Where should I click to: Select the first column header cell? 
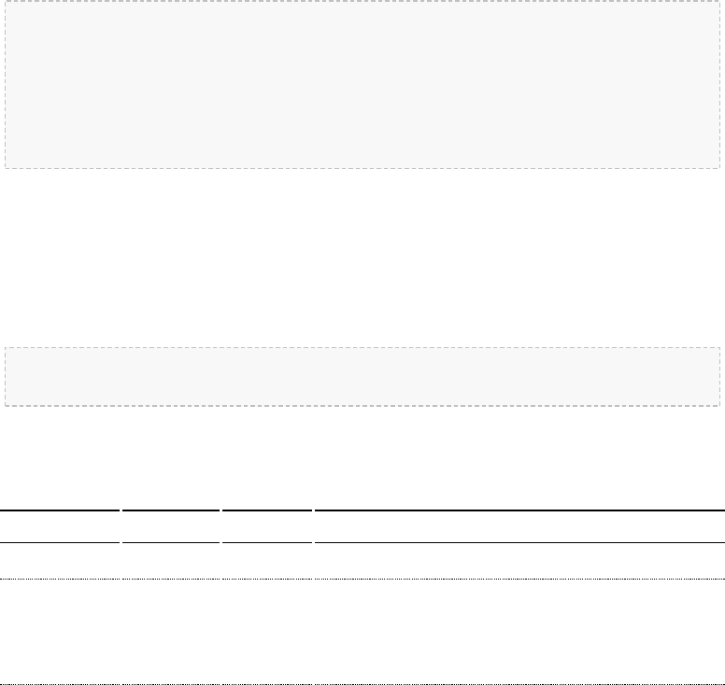[60, 526]
